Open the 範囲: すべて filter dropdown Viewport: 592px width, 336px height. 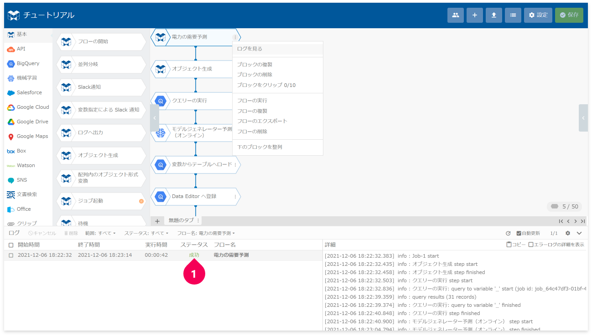coord(100,233)
